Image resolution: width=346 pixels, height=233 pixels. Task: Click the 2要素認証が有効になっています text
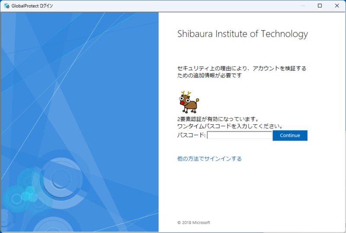click(x=218, y=119)
